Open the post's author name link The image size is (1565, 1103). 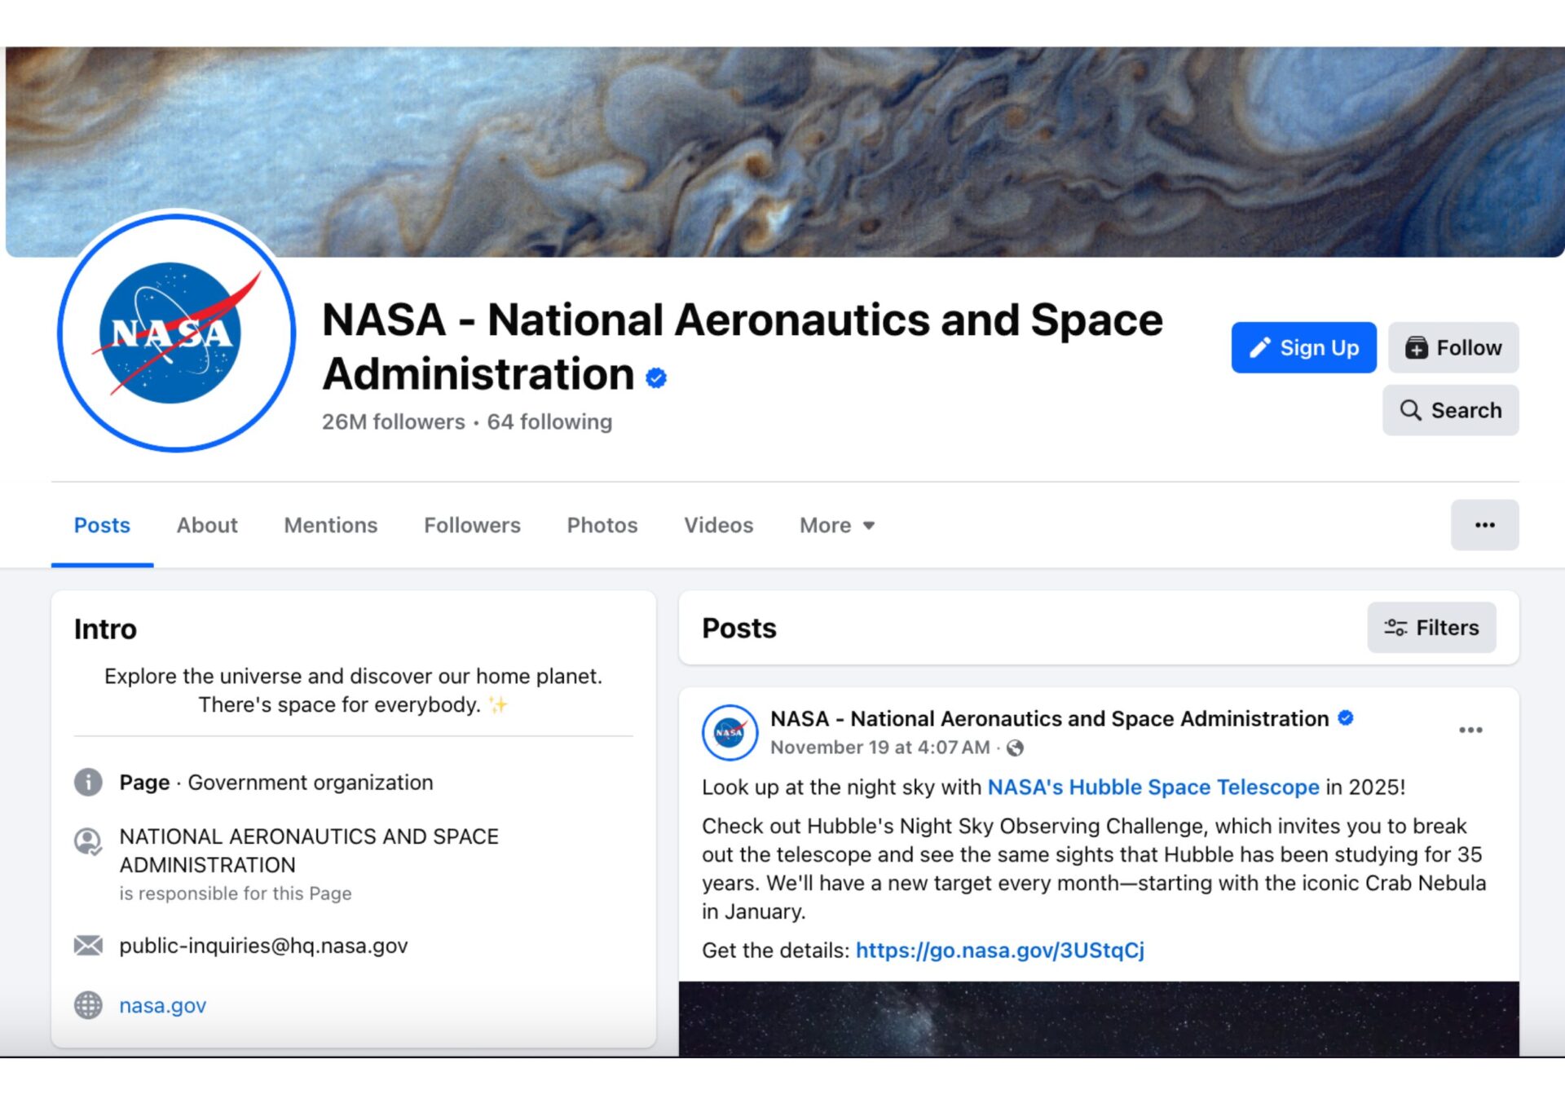tap(1050, 718)
